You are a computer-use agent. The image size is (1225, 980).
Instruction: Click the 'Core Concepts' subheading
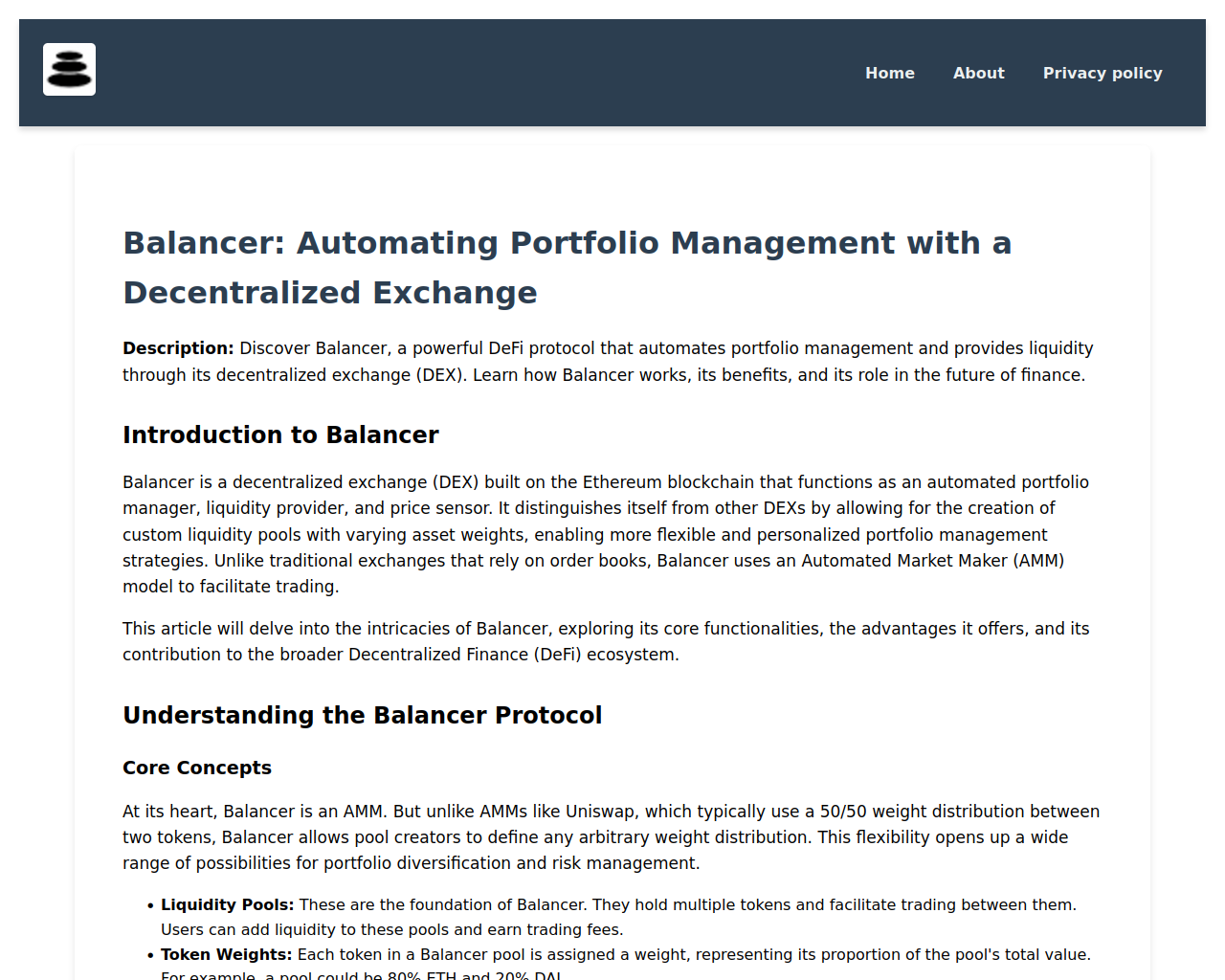(197, 768)
